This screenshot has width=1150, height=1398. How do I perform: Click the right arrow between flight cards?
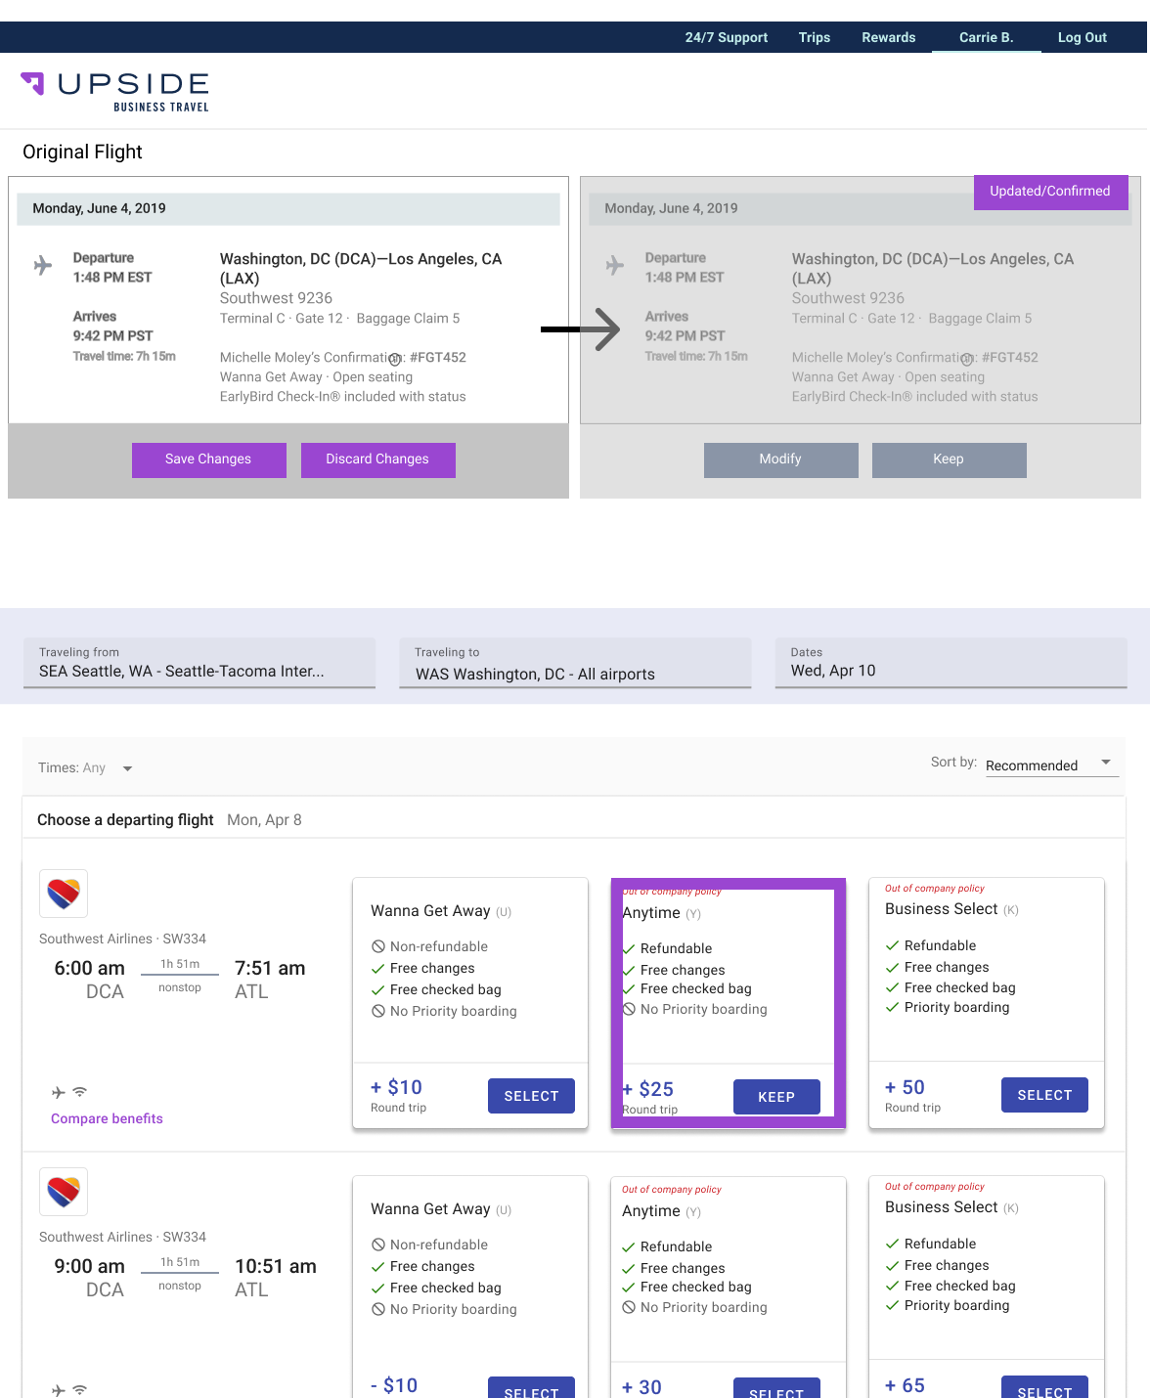583,329
